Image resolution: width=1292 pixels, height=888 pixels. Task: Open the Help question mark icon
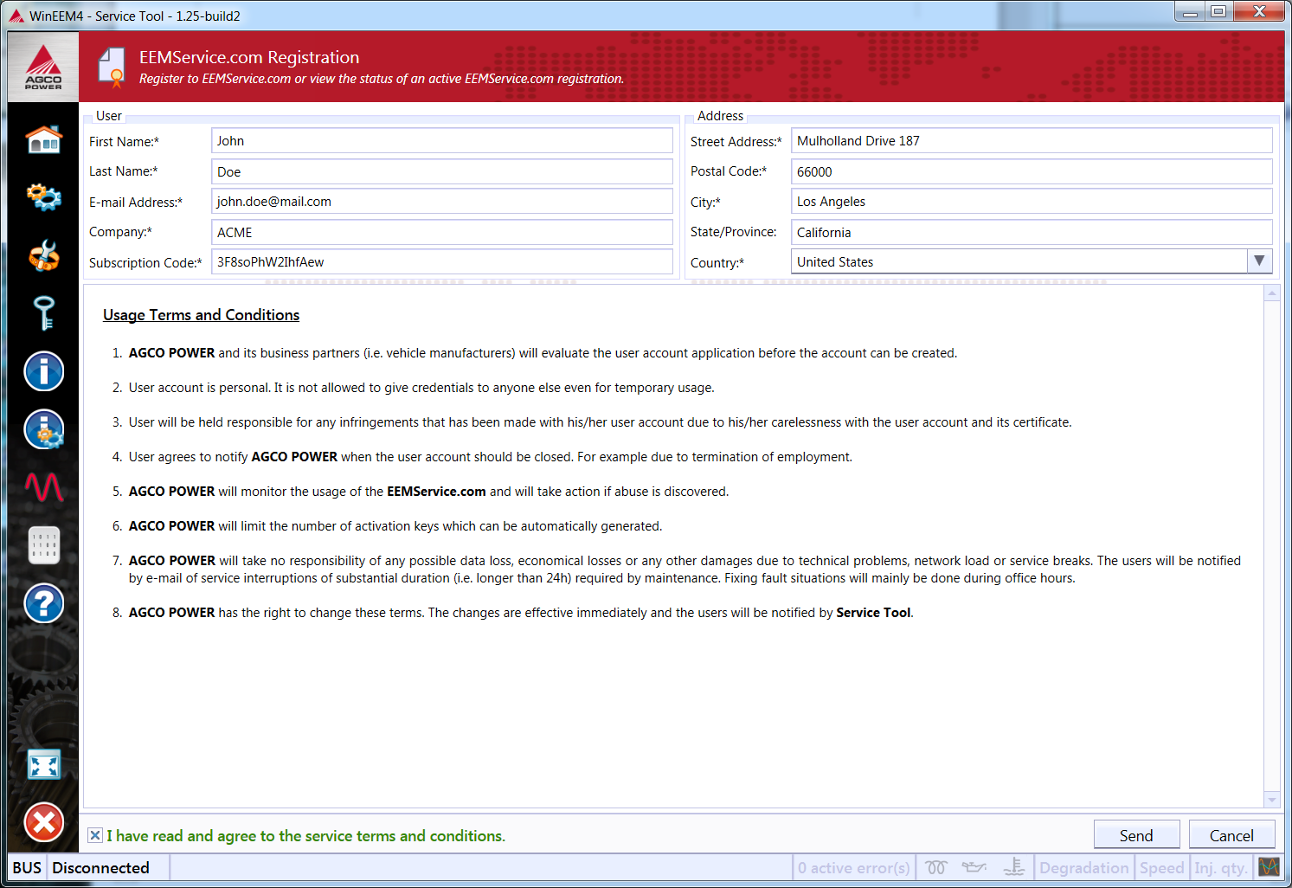(x=43, y=603)
